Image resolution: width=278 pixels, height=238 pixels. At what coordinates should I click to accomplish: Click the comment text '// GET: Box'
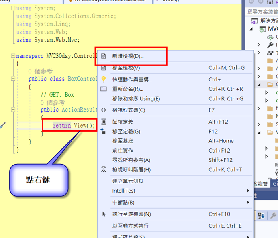click(57, 95)
